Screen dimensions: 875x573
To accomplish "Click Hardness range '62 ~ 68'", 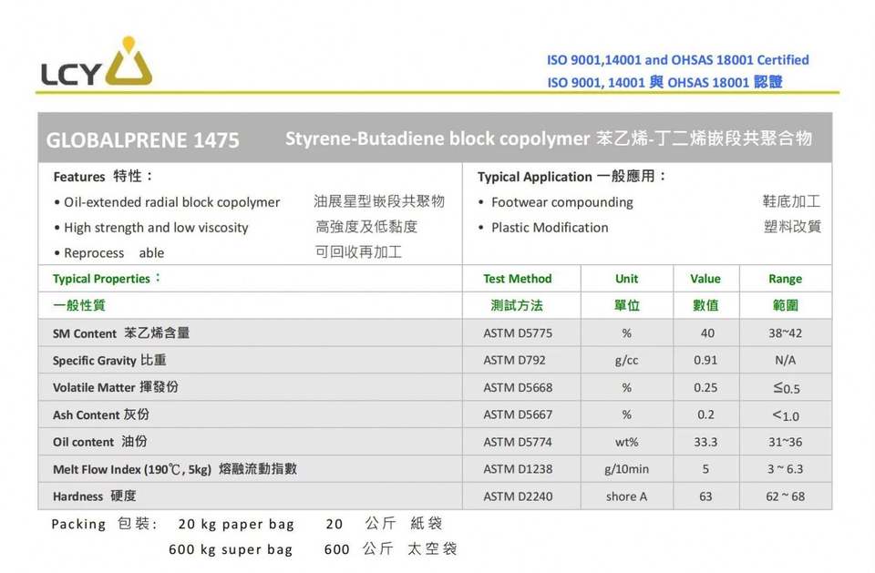I will click(x=785, y=496).
